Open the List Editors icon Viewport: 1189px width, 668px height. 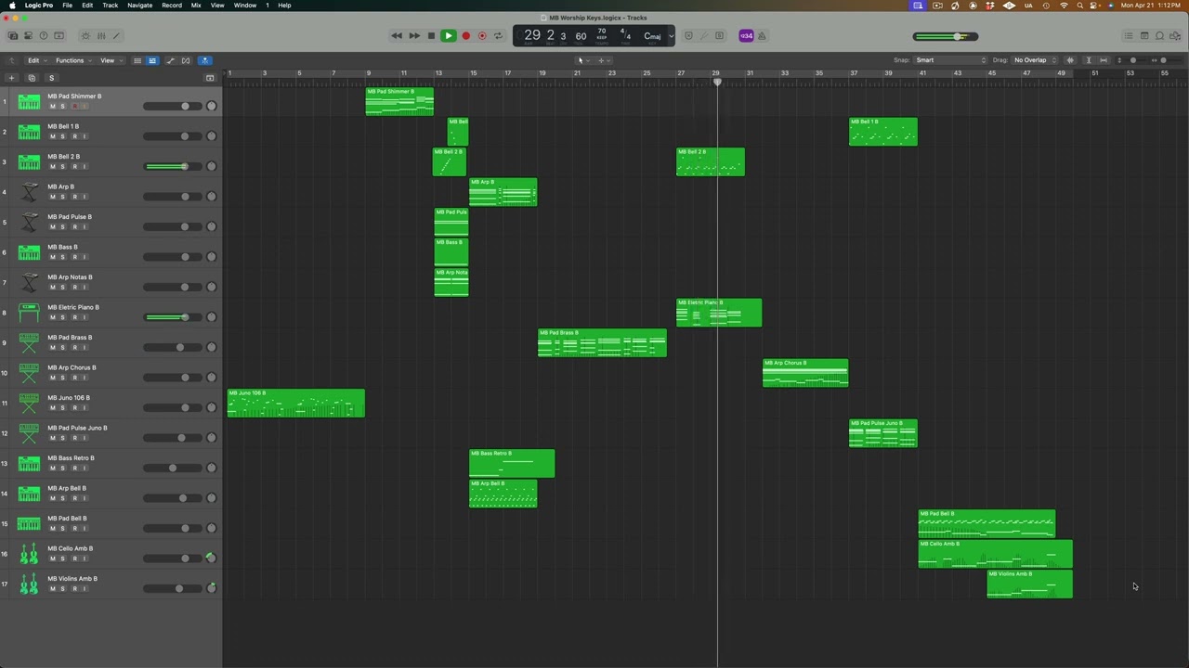click(x=1128, y=36)
